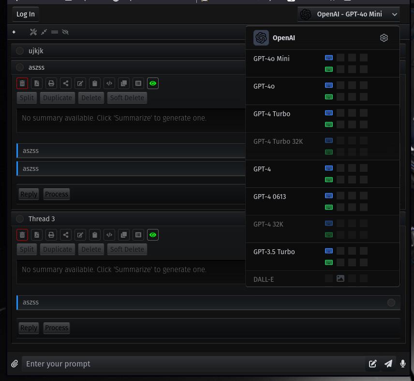Open OpenAI provider settings gear

[x=384, y=38]
